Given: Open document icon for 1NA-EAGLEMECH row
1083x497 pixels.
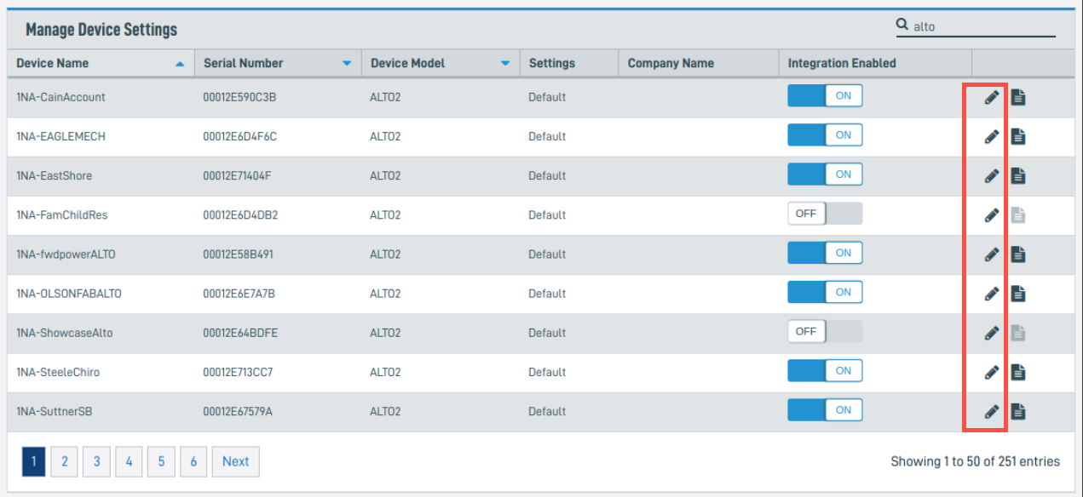Looking at the screenshot, I should coord(1018,136).
